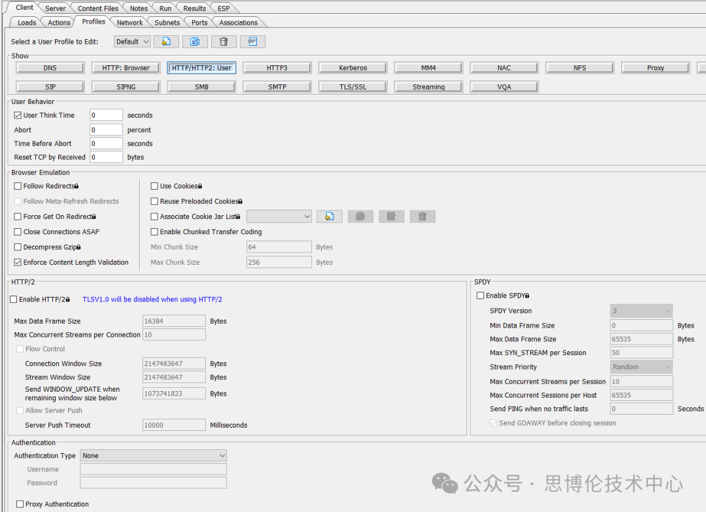Viewport: 706px width, 512px height.
Task: Click the HTTP3 protocol button
Action: tap(277, 68)
